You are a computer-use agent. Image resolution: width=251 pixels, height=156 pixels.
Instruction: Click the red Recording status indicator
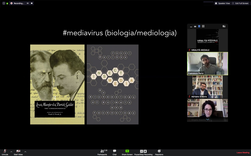[12, 3]
